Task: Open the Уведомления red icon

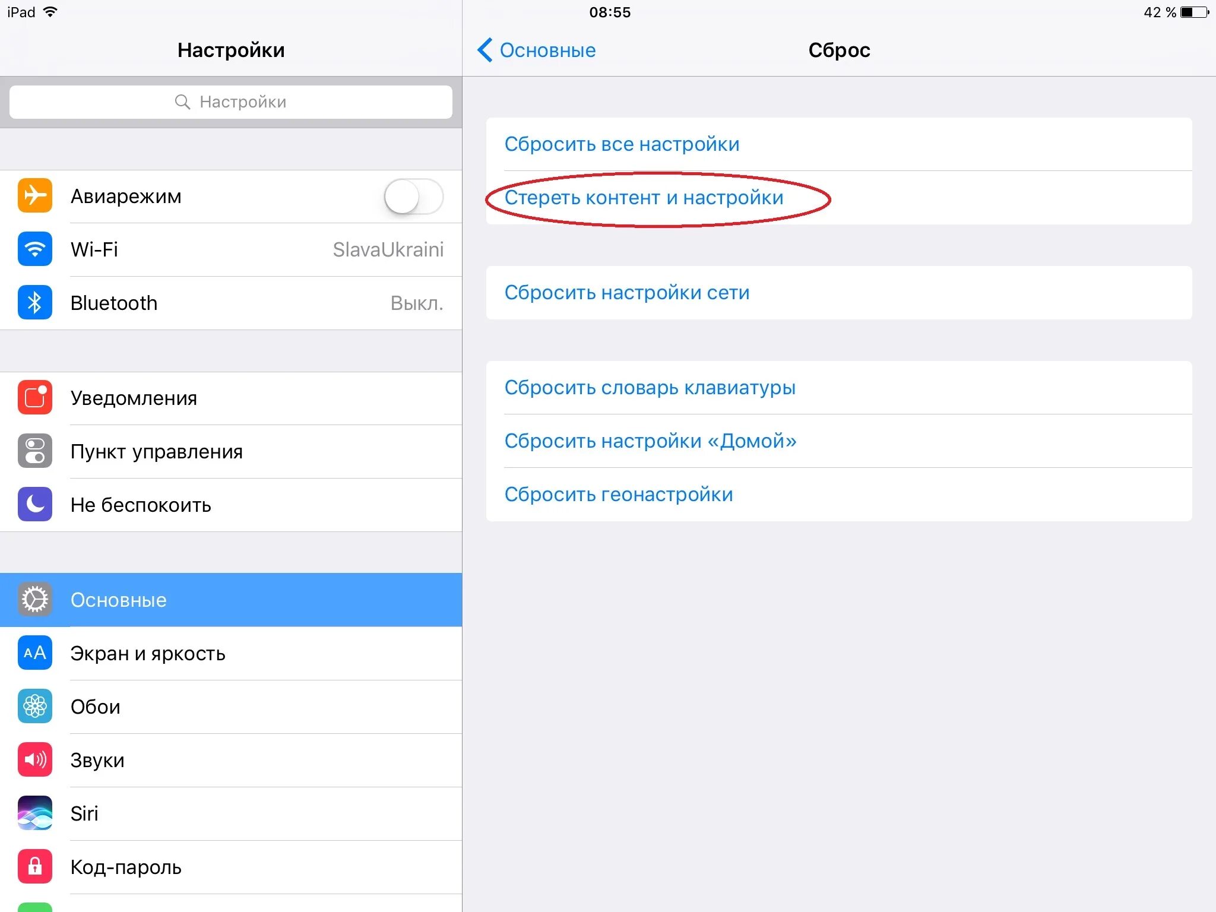Action: (x=35, y=397)
